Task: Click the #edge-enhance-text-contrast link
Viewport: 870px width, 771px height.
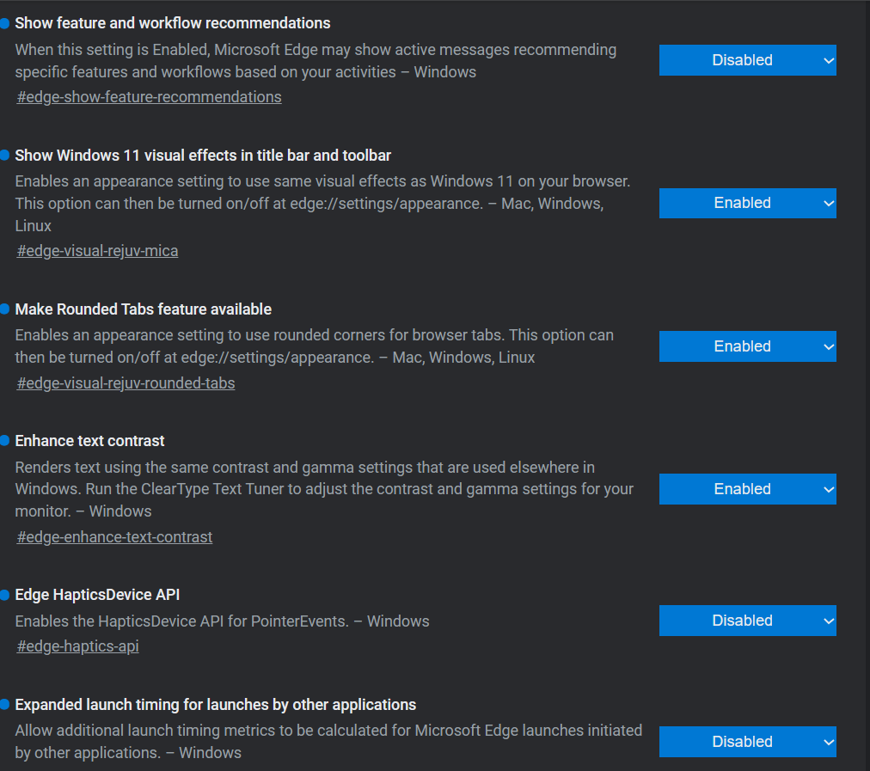Action: (x=114, y=537)
